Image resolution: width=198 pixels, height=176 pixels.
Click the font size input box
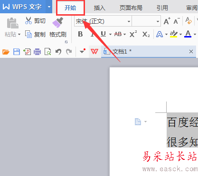[144, 21]
